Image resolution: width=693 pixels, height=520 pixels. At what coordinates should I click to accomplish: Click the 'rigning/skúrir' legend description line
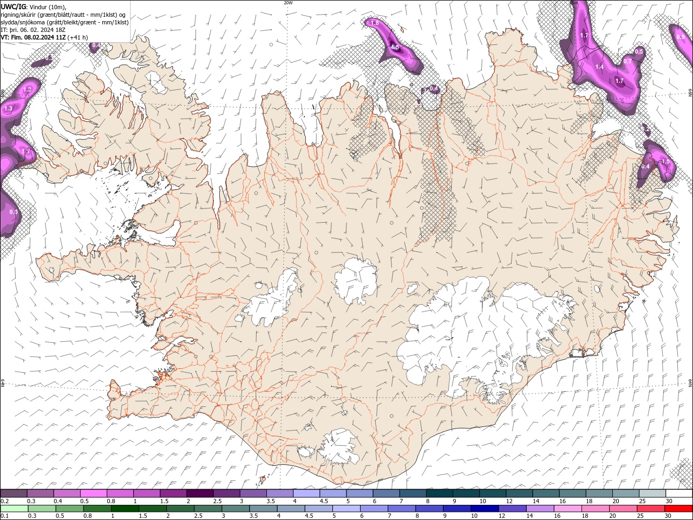[x=63, y=15]
